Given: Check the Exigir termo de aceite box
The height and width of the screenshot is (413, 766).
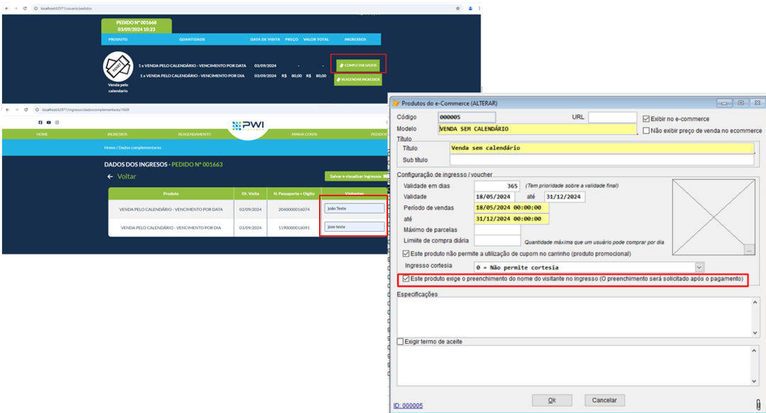Looking at the screenshot, I should (401, 342).
